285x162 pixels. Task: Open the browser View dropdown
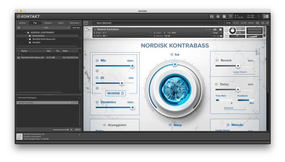coord(46,28)
